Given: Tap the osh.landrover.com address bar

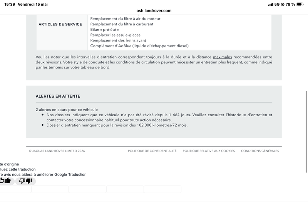Looking at the screenshot, I should pyautogui.click(x=154, y=11).
